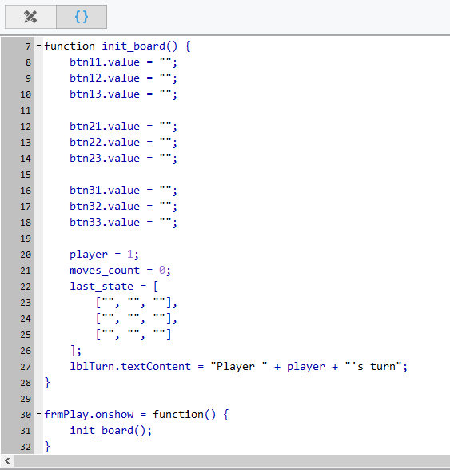The width and height of the screenshot is (450, 470).
Task: Collapse the frmPlay.onshow function fold marker
Action: coord(39,414)
